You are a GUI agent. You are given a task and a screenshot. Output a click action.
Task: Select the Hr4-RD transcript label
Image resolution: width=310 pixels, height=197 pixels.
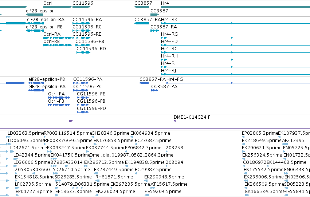point(169,42)
